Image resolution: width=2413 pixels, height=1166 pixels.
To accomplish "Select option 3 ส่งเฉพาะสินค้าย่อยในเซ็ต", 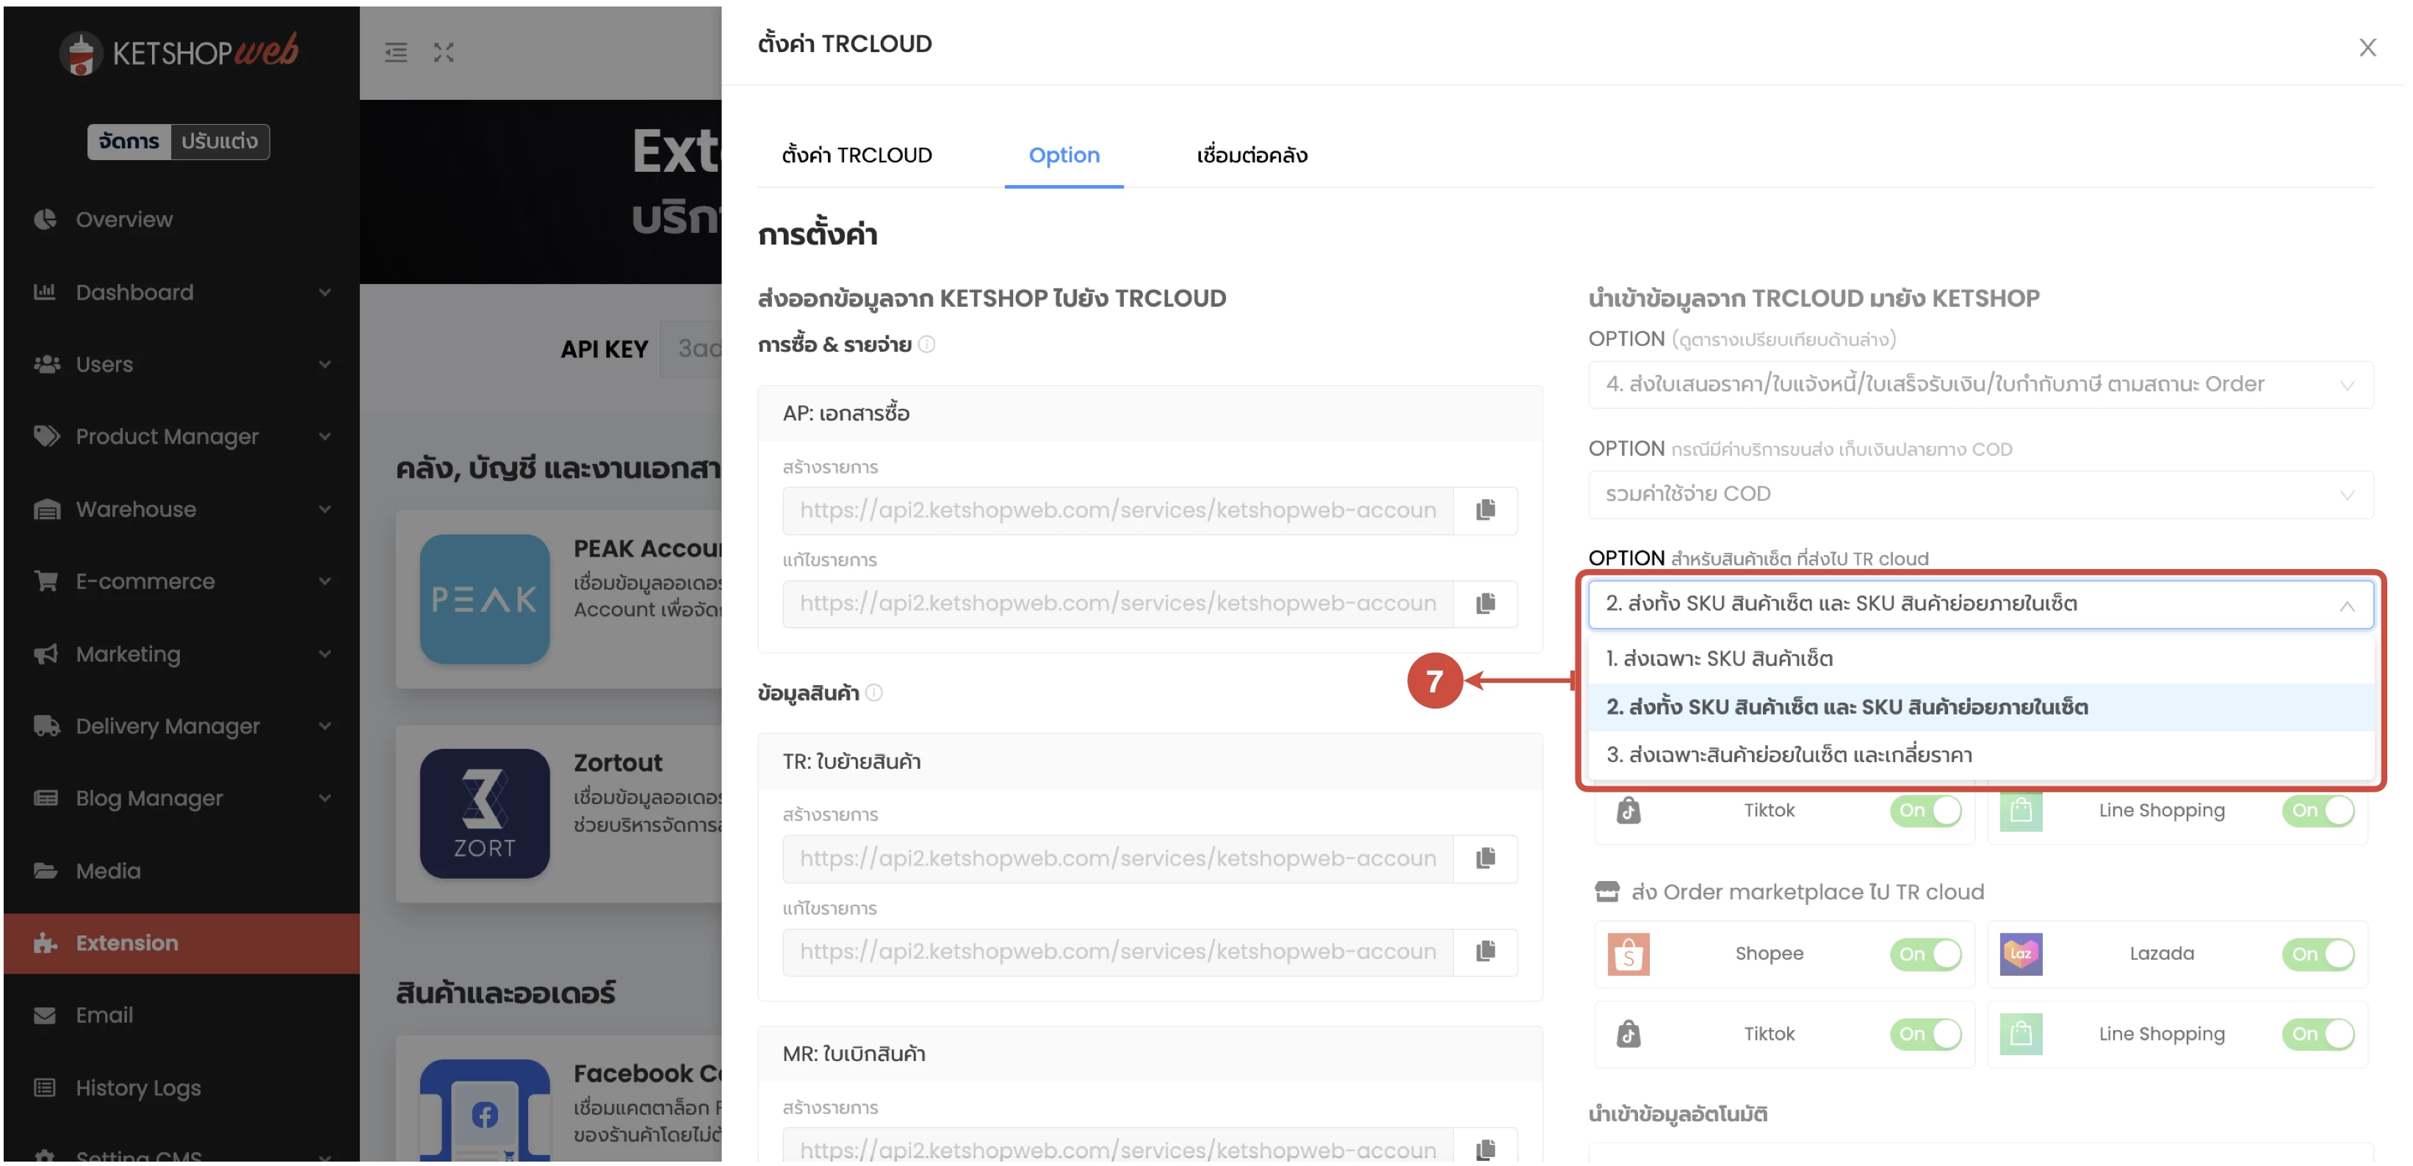I will click(x=1980, y=756).
